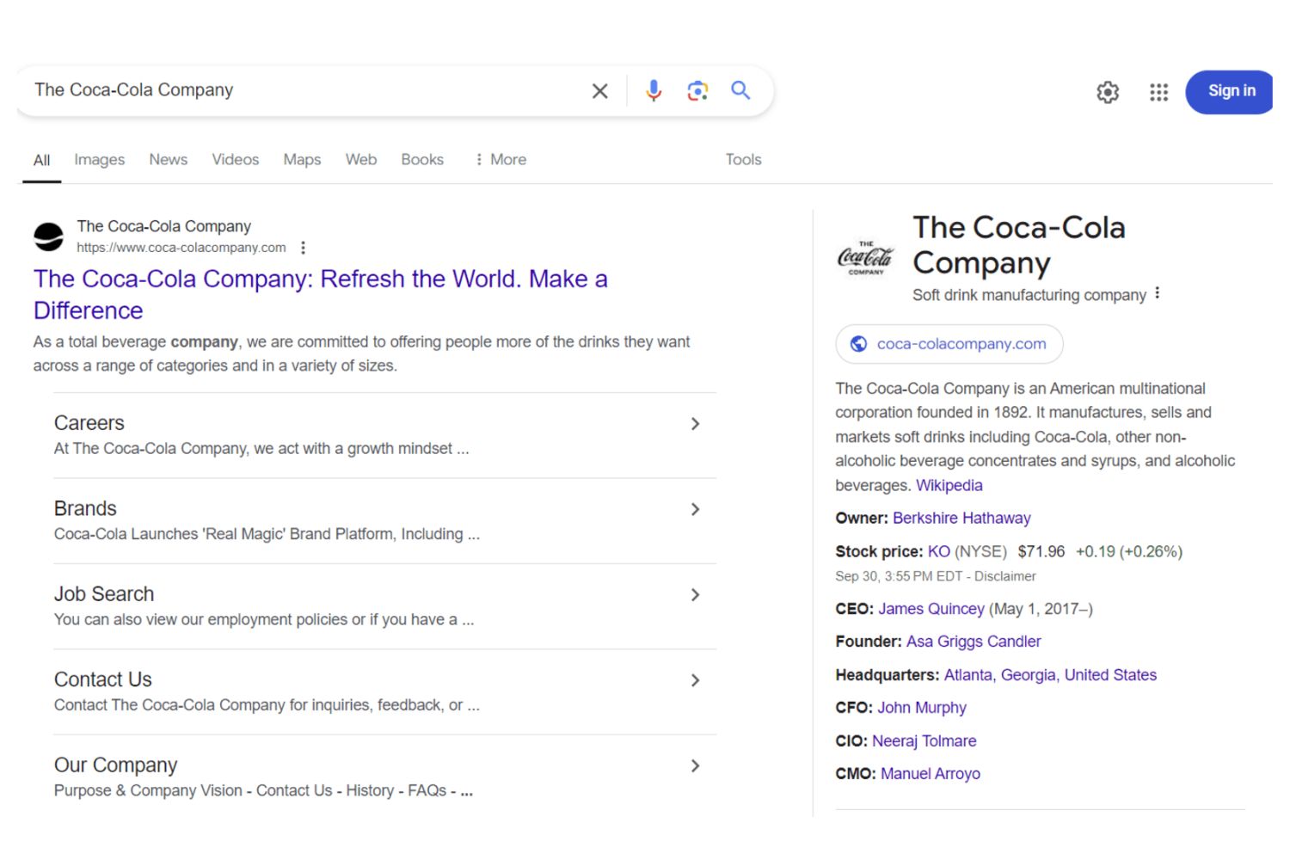Open the settings gear icon
This screenshot has height=860, width=1290.
click(1108, 92)
